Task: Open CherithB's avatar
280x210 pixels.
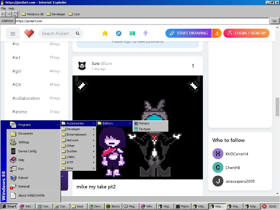Action: [218, 168]
